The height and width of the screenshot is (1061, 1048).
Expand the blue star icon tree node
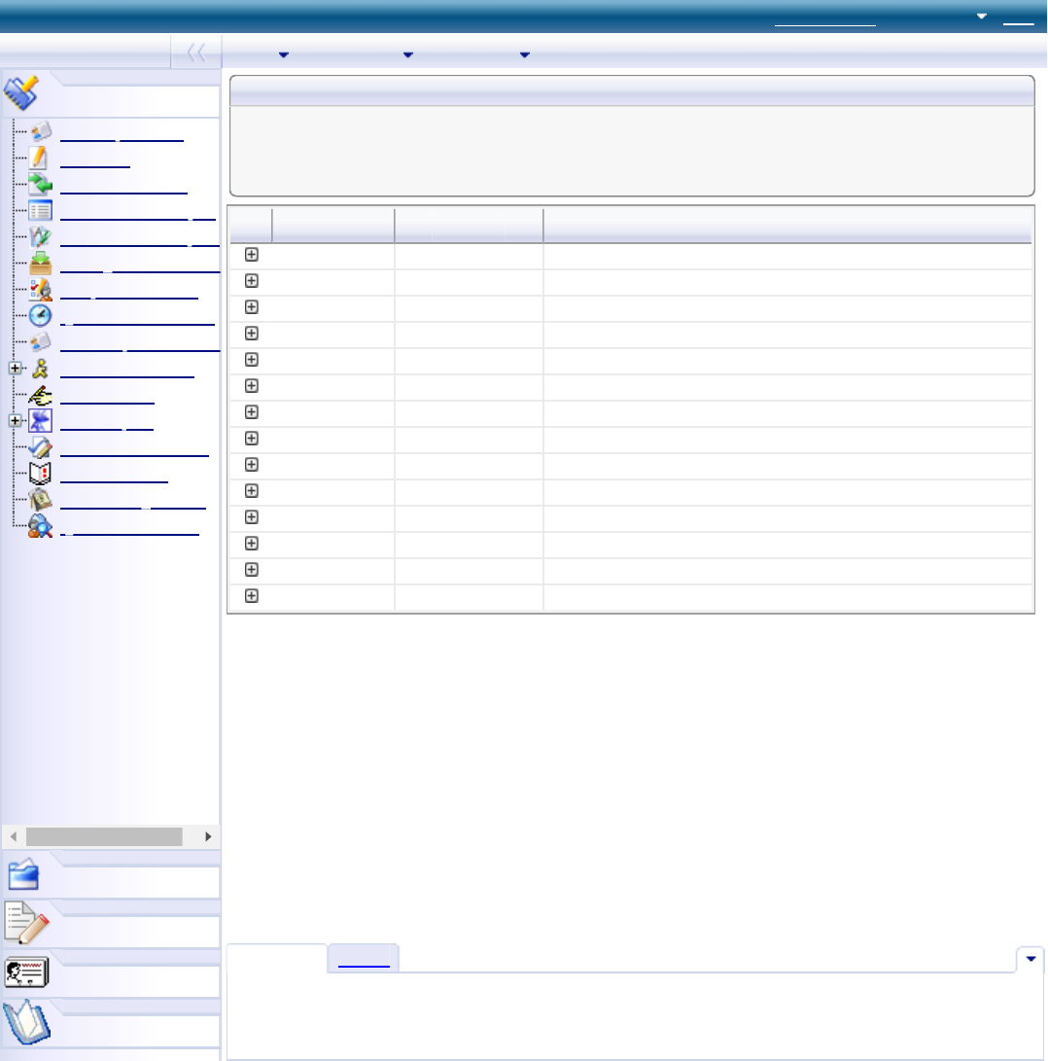pos(16,421)
